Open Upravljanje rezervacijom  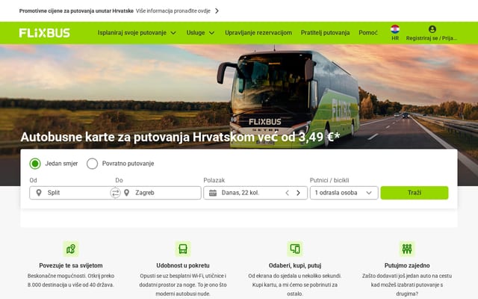[x=258, y=33]
